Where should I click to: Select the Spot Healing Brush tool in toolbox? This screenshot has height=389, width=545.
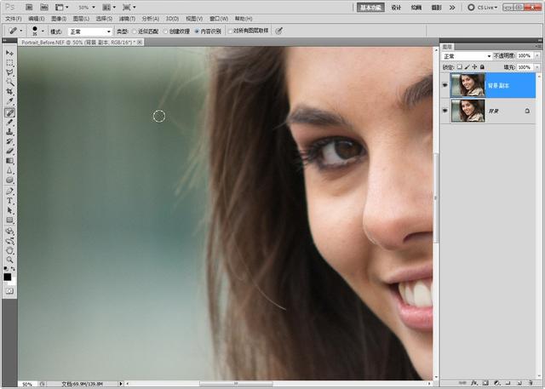coord(9,112)
